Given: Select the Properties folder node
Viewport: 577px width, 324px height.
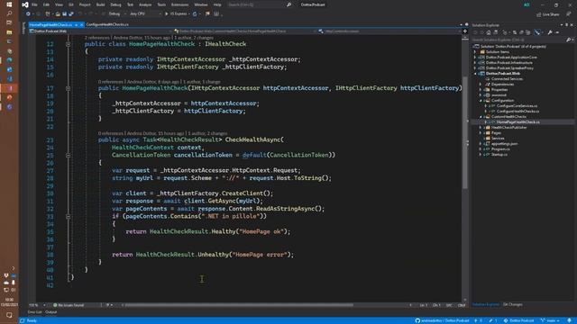Looking at the screenshot, I should (499, 90).
